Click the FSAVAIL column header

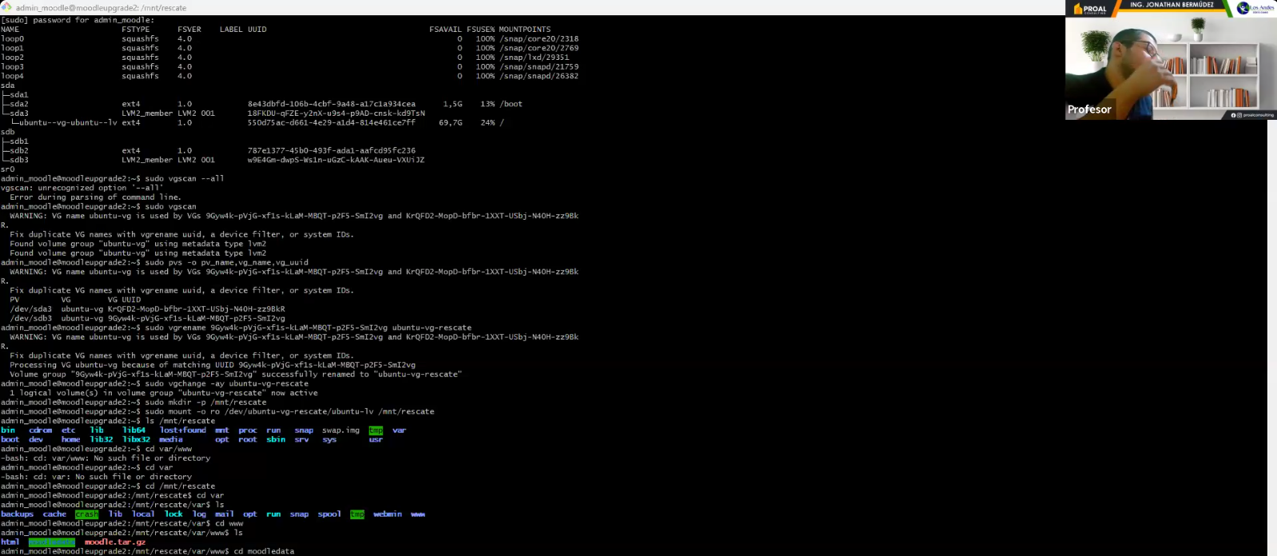pos(445,30)
